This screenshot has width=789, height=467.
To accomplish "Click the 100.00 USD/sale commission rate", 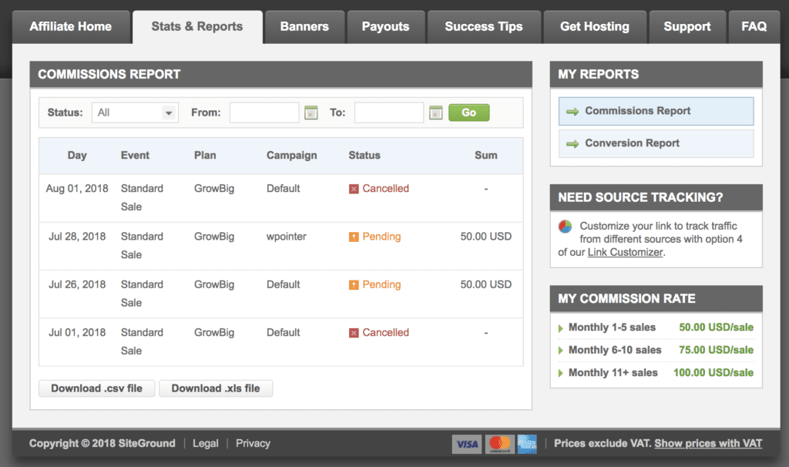I will (x=713, y=373).
